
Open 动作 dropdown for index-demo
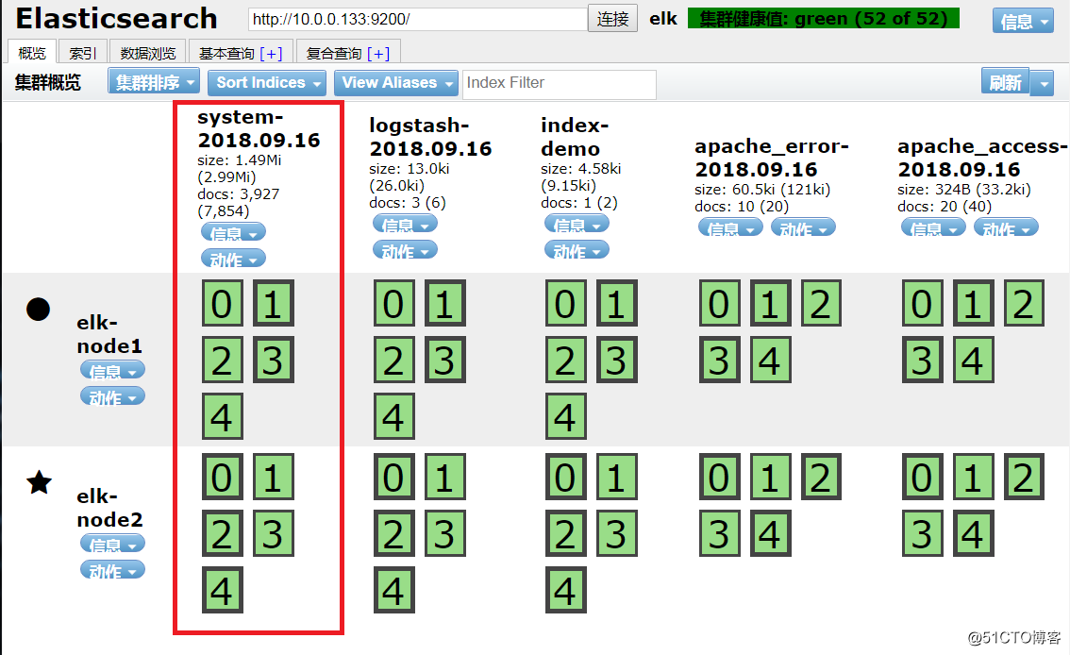point(577,250)
